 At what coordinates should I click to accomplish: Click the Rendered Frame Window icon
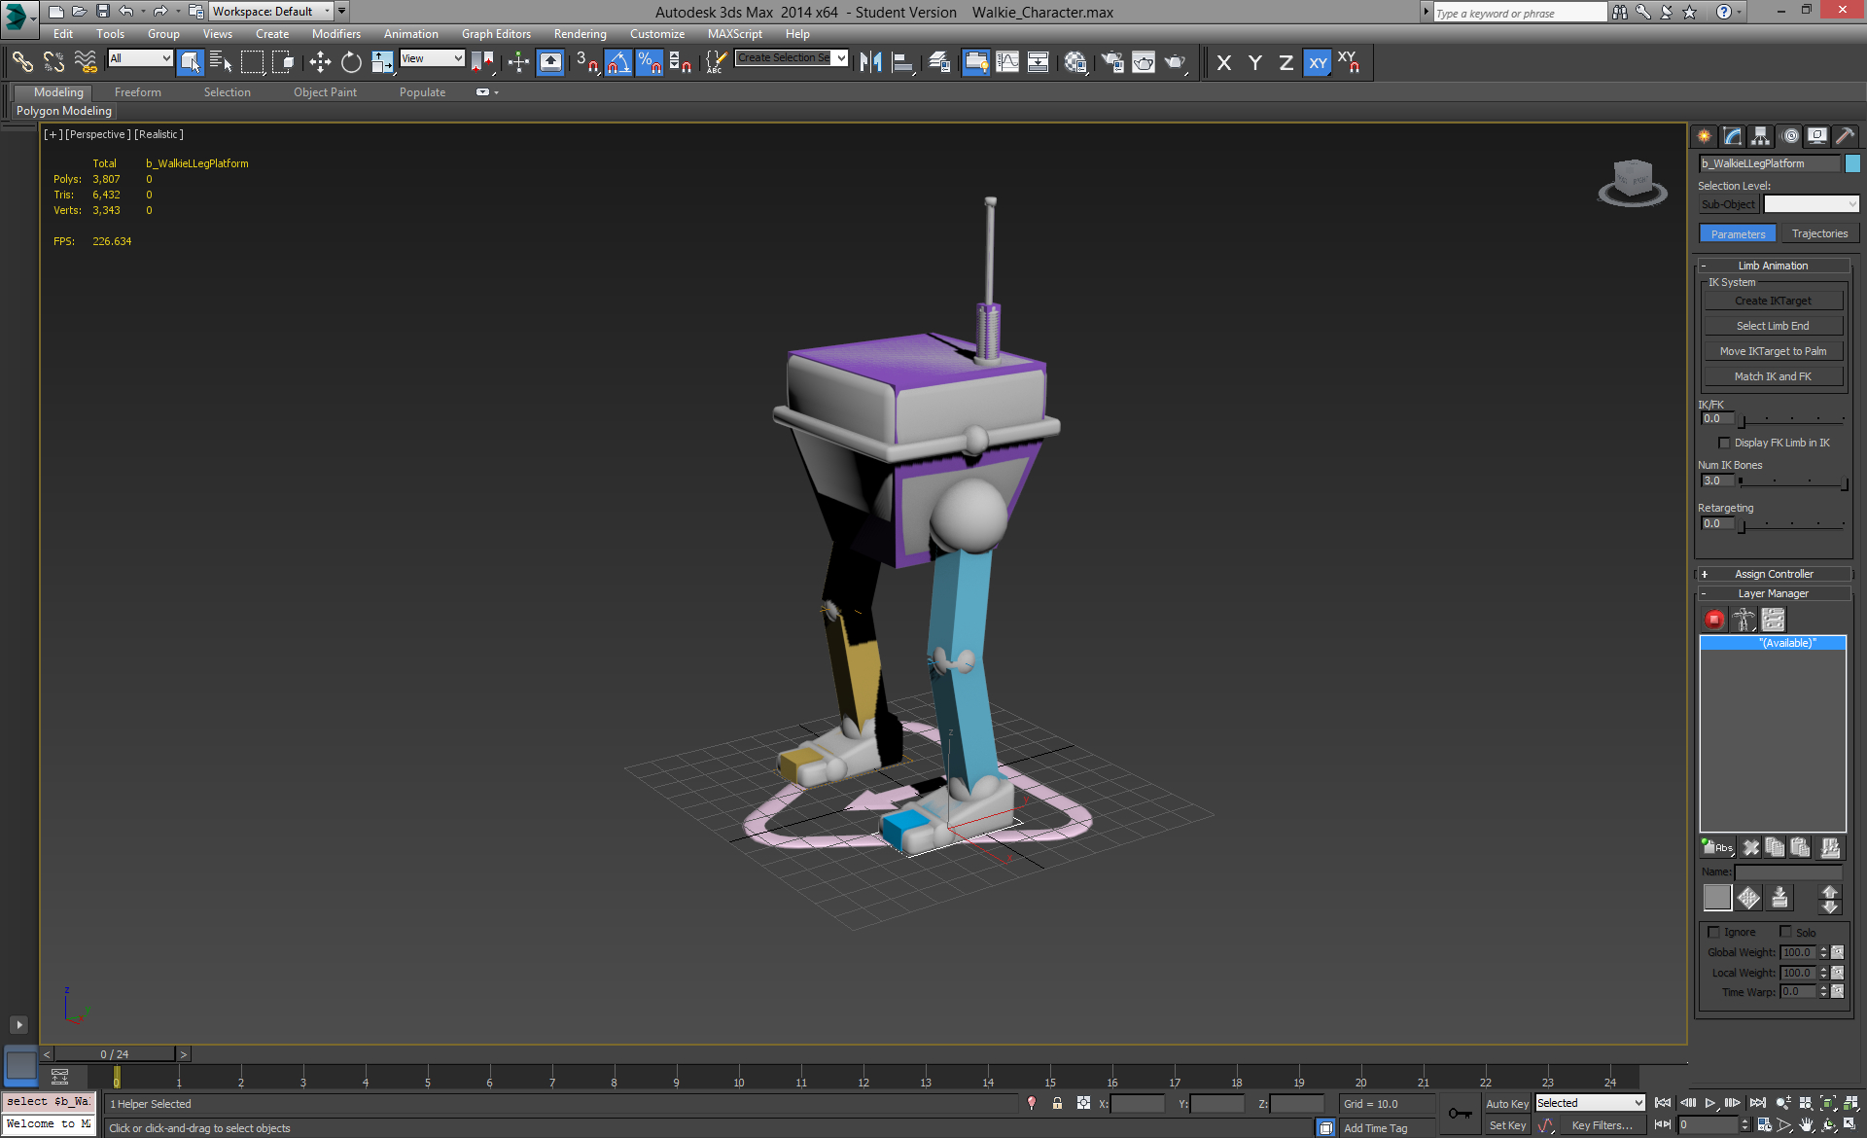1144,62
